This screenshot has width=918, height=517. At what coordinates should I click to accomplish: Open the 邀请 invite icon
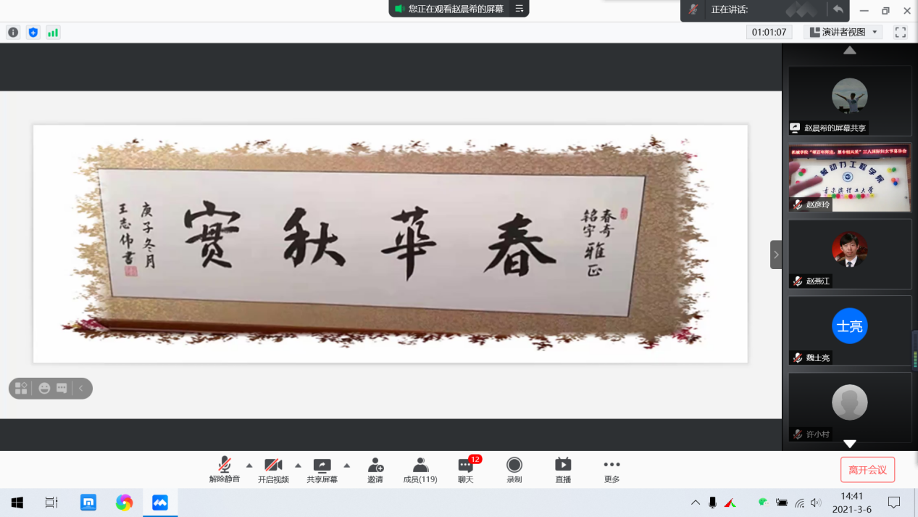(375, 469)
